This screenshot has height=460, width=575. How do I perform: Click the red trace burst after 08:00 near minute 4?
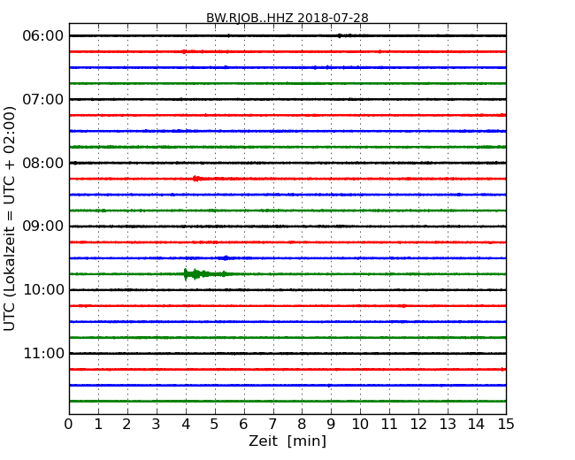pyautogui.click(x=196, y=179)
